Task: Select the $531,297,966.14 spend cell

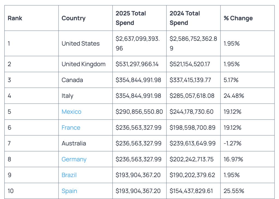Action: [137, 64]
